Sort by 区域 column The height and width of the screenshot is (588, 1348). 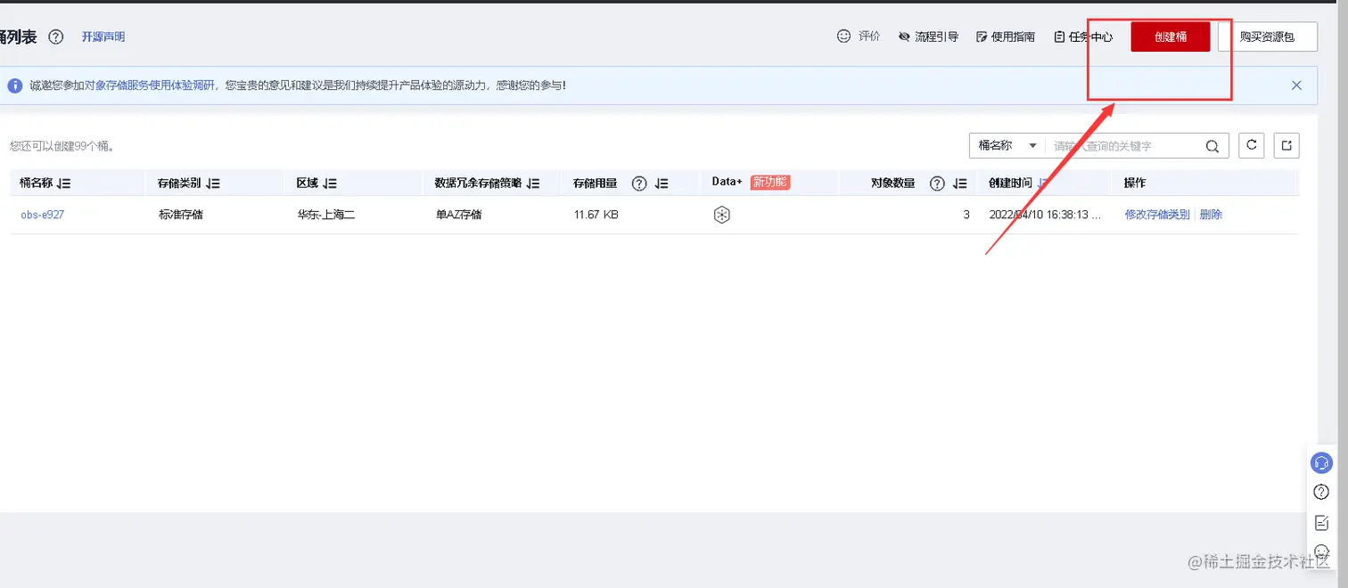[330, 184]
